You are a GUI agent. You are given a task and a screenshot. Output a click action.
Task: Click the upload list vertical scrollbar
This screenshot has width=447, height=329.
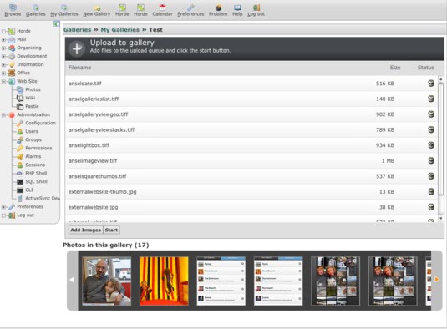pos(440,148)
